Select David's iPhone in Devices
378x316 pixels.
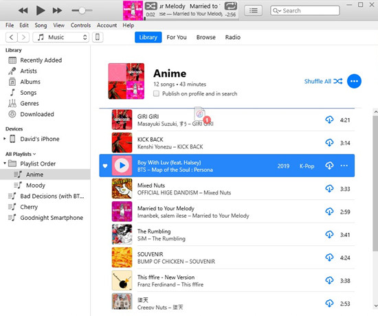pos(40,139)
